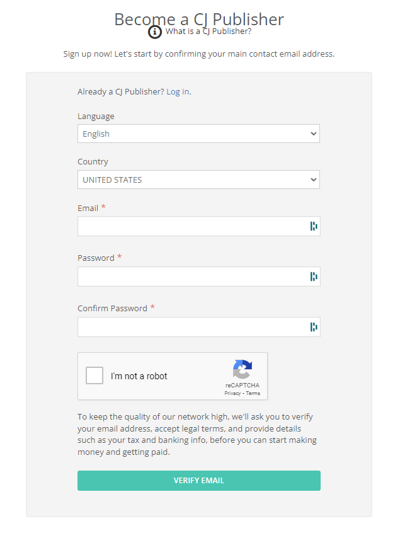Click the VERIFY EMAIL button
The image size is (400, 538).
(x=199, y=481)
